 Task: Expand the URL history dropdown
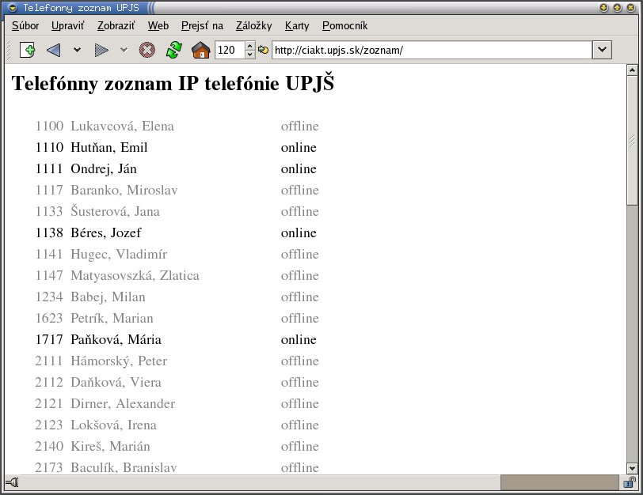602,50
